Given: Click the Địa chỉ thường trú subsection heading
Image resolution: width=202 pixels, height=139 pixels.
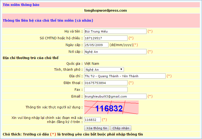Looking at the screenshot, I should pyautogui.click(x=31, y=58).
